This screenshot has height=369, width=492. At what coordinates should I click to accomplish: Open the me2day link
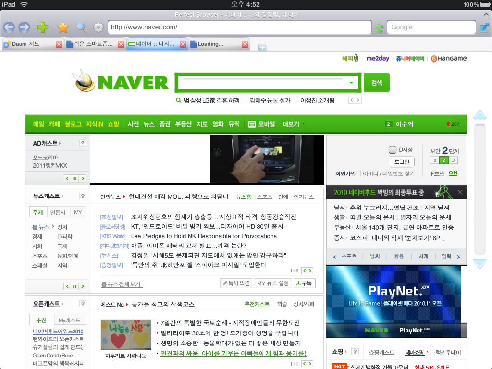point(378,58)
